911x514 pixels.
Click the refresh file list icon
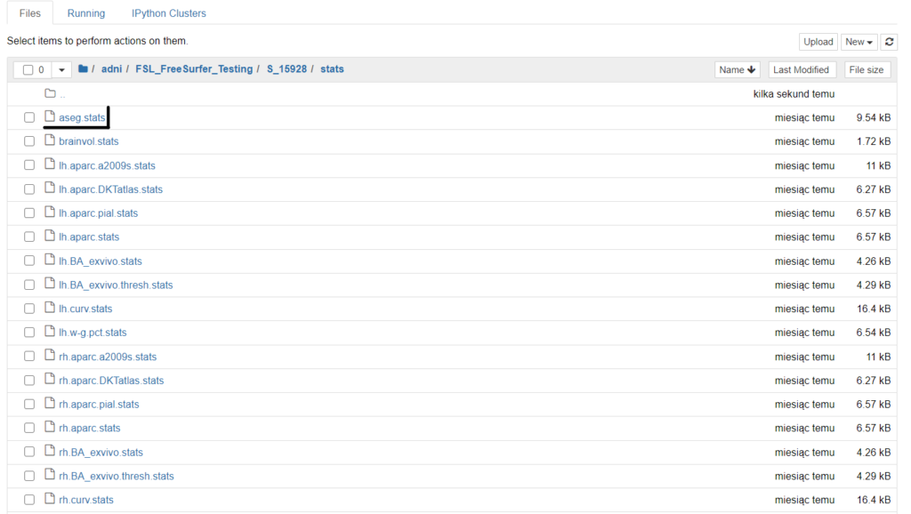889,42
